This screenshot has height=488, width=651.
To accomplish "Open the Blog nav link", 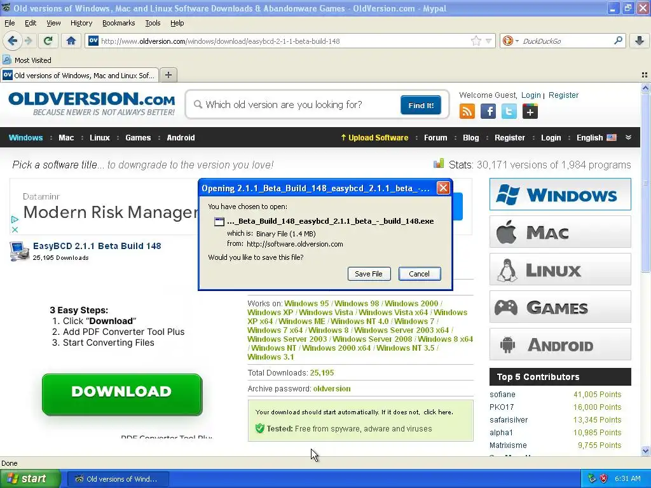I will pos(471,138).
